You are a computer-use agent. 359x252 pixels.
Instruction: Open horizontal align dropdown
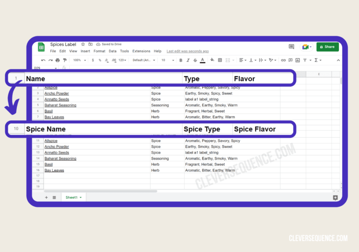coord(243,60)
